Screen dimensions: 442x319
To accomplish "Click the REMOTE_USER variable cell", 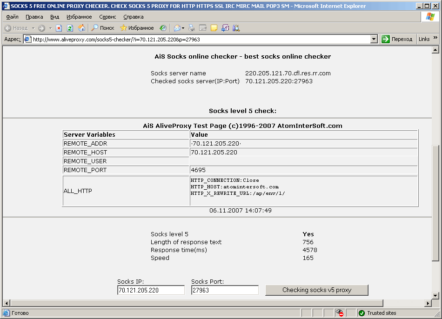I will tap(126, 161).
